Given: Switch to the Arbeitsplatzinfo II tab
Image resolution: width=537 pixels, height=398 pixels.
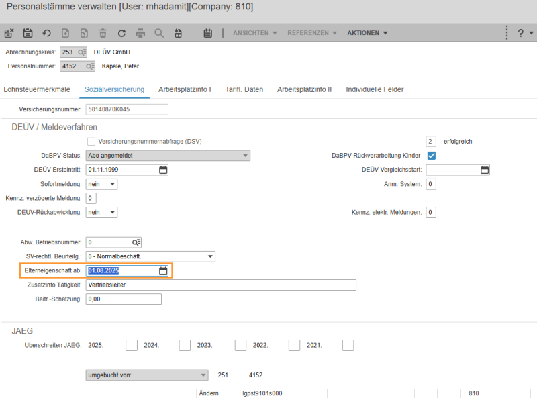Looking at the screenshot, I should click(305, 89).
